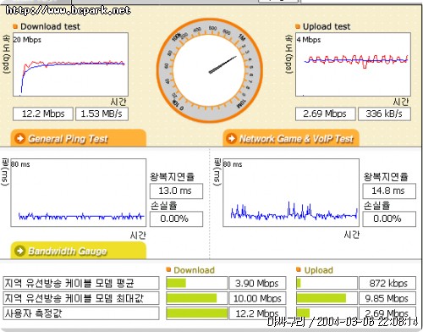Click the Network Game & VoIP latency graph

point(291,192)
